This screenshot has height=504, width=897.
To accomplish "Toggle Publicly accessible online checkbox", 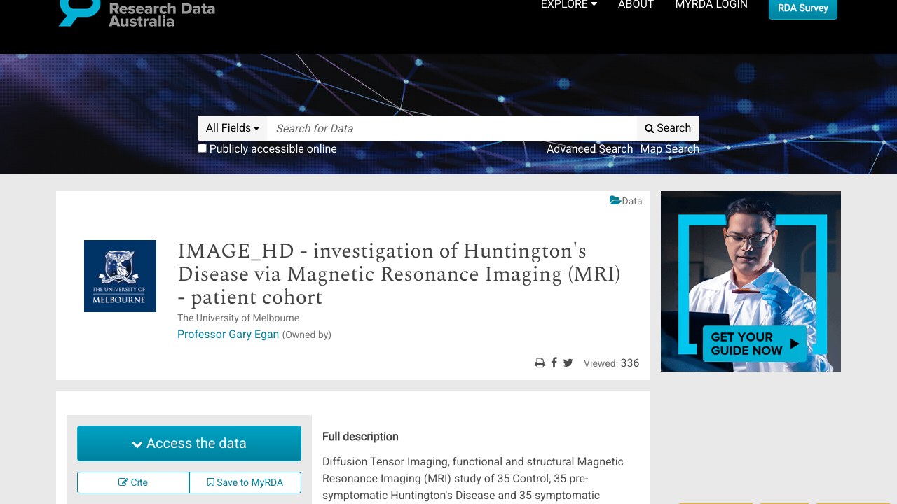I will tap(202, 148).
